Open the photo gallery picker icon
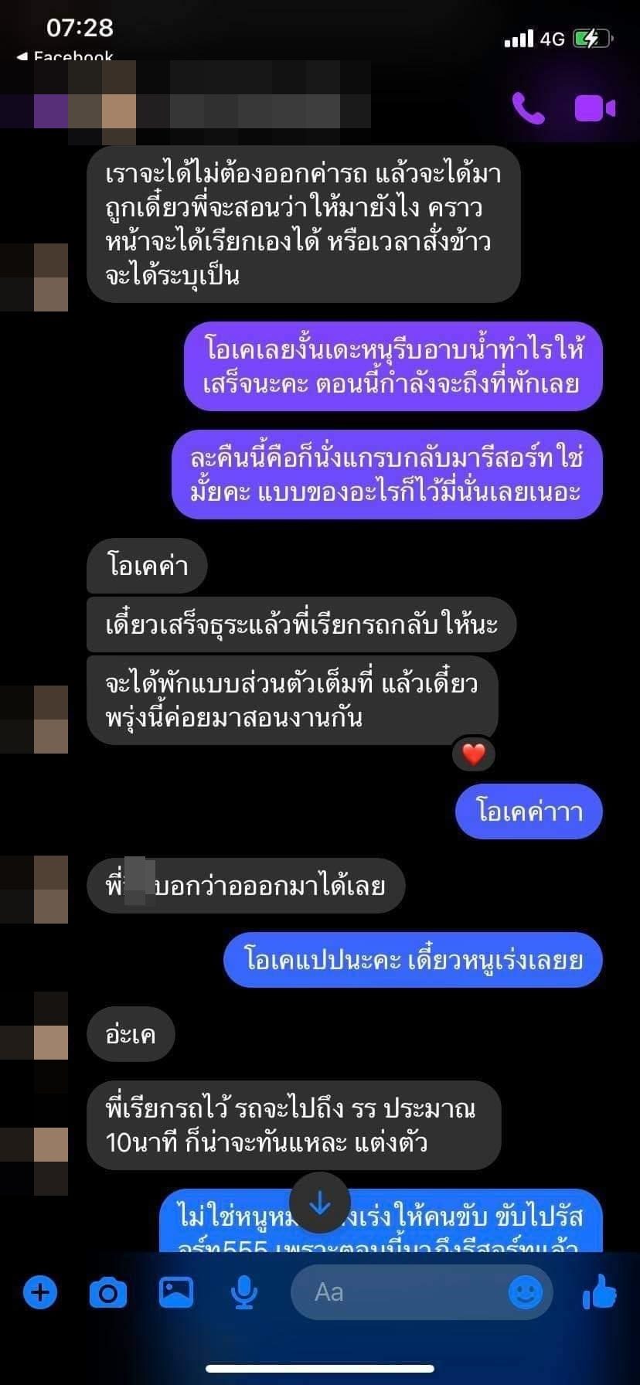640x1385 pixels. coord(176,1291)
